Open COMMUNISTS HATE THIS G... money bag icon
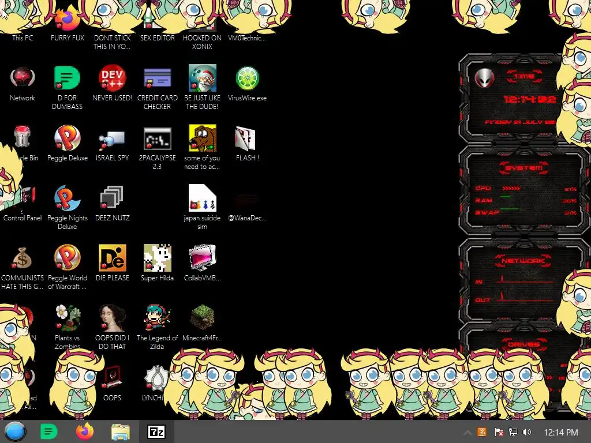This screenshot has height=443, width=591. click(23, 258)
